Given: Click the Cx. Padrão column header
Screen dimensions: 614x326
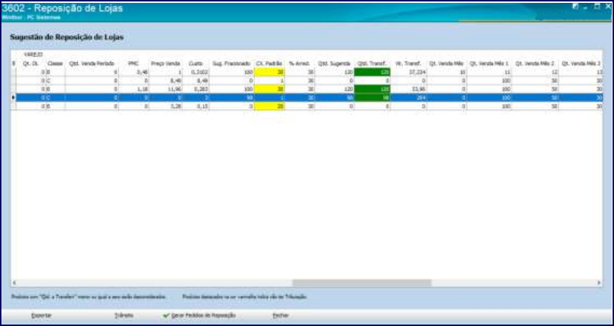Looking at the screenshot, I should click(x=270, y=63).
